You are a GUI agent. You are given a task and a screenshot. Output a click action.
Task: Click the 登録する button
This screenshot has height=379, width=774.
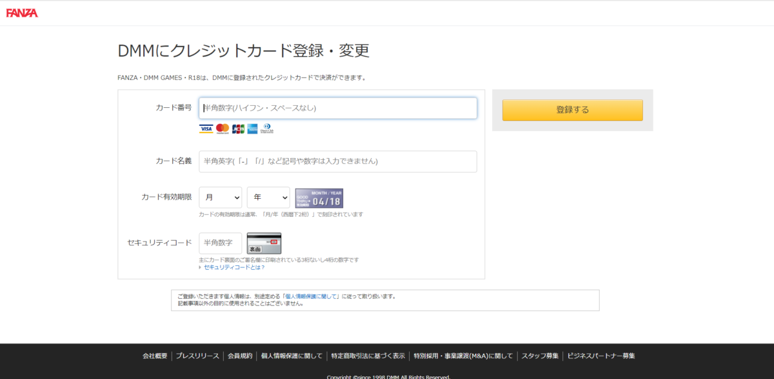(573, 110)
